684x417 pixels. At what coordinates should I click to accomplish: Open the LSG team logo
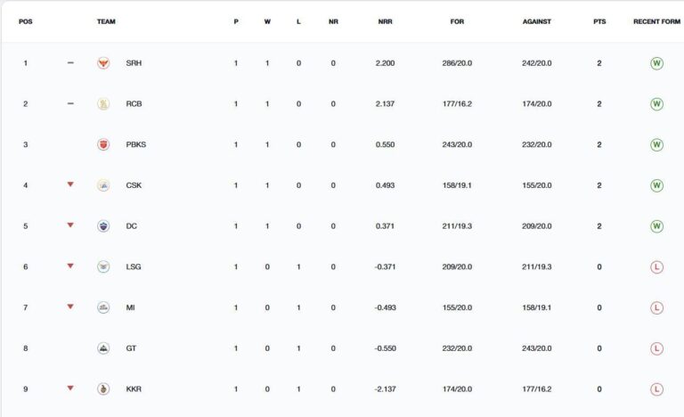(103, 266)
